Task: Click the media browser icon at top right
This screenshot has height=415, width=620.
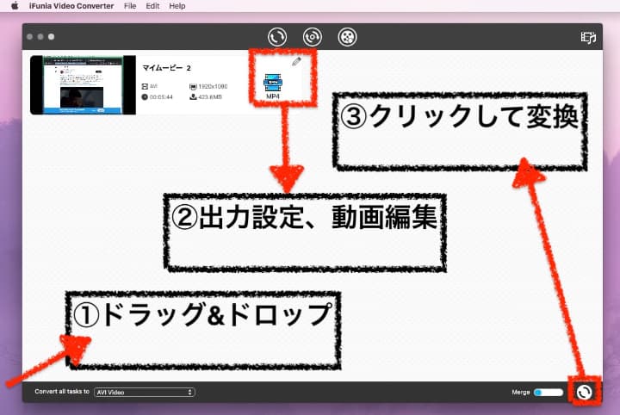Action: pyautogui.click(x=589, y=38)
